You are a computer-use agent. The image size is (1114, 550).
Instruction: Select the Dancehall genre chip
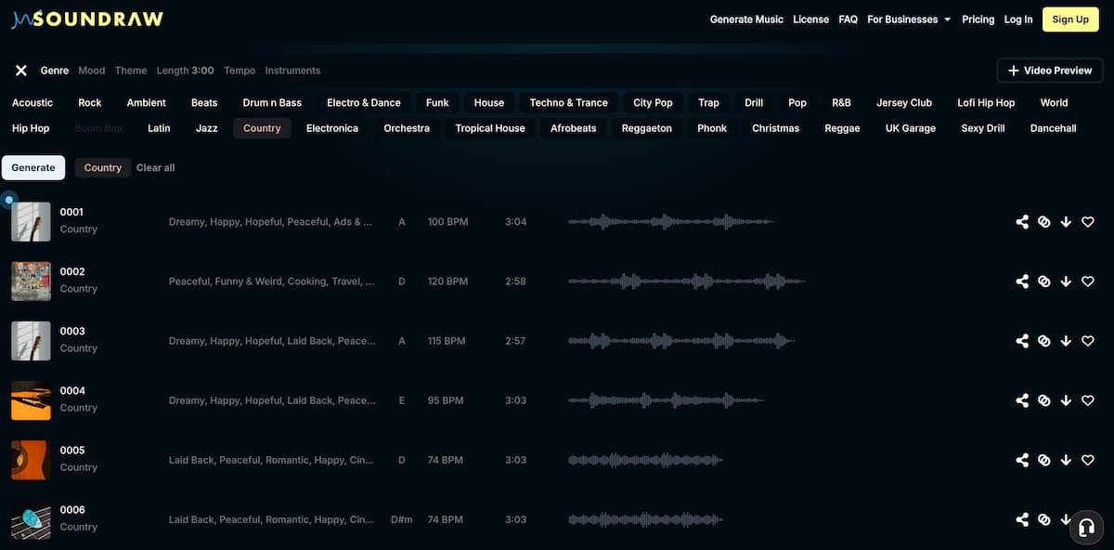[x=1054, y=128]
